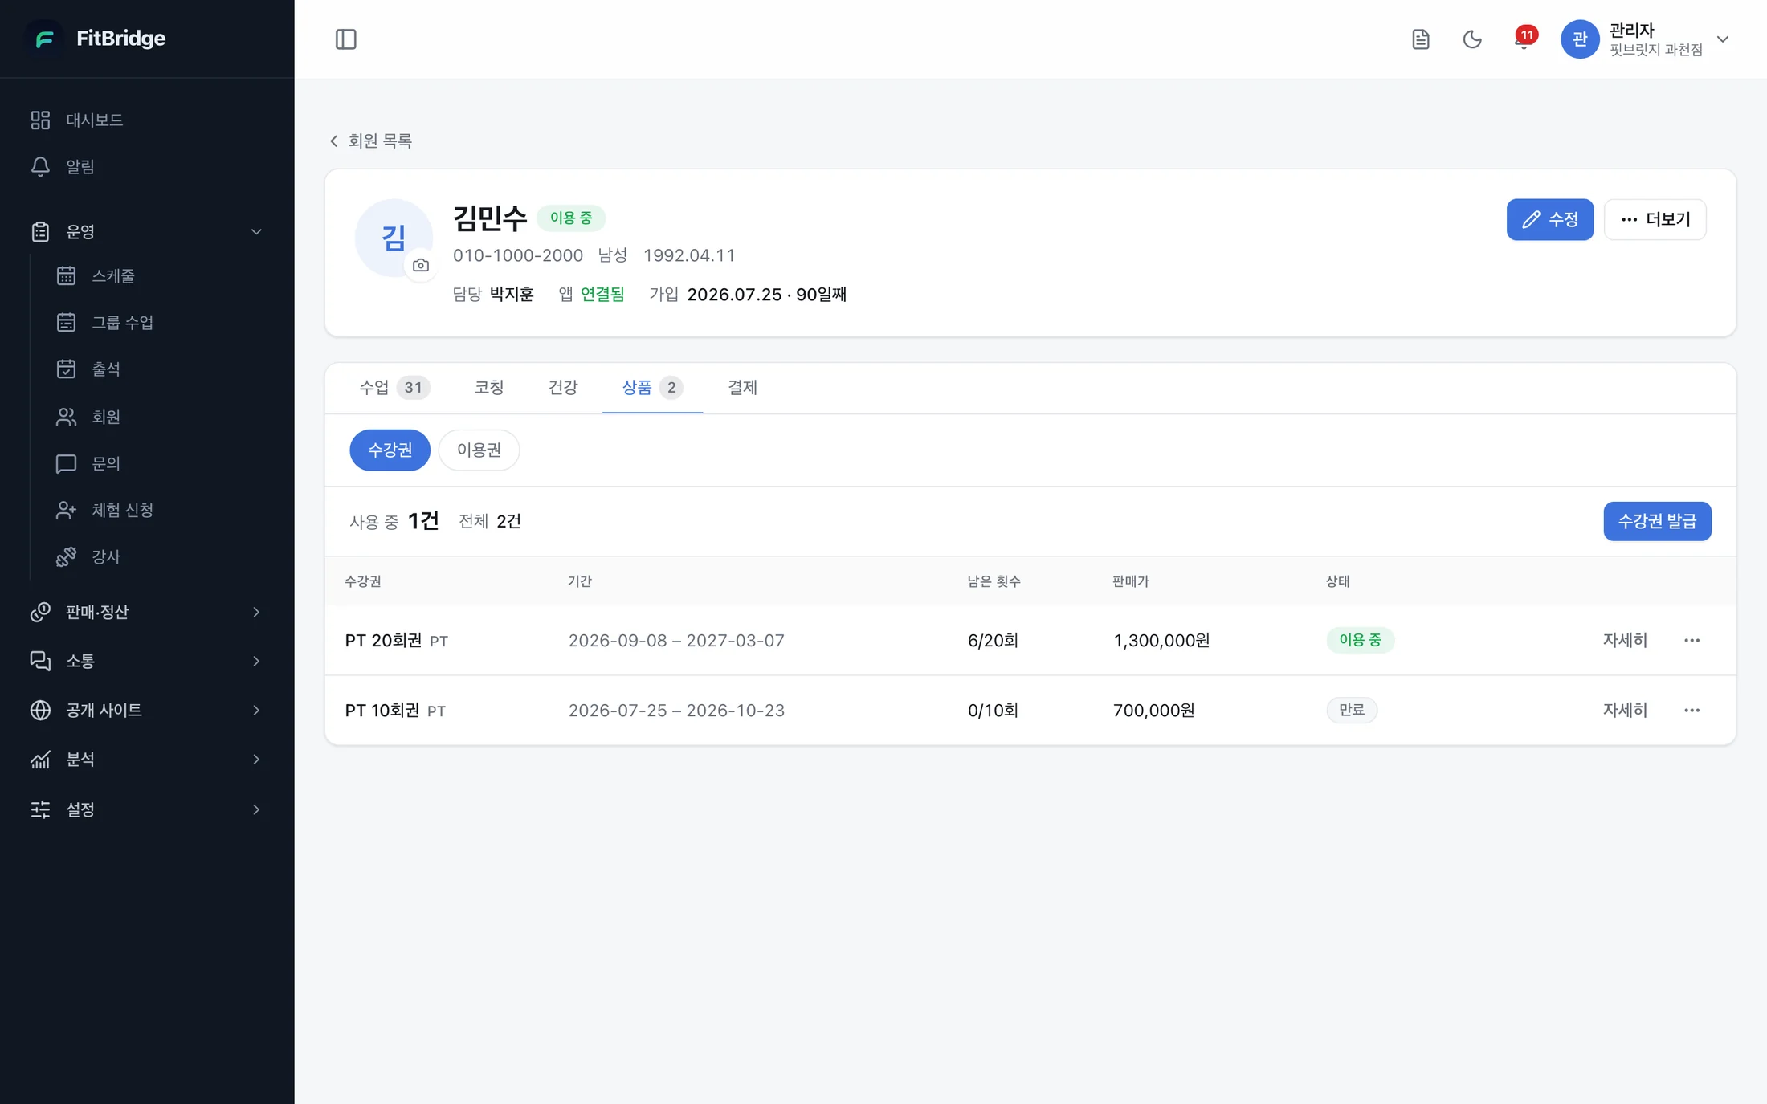Switch to the 코칭 tab
The image size is (1767, 1104).
[x=488, y=388]
